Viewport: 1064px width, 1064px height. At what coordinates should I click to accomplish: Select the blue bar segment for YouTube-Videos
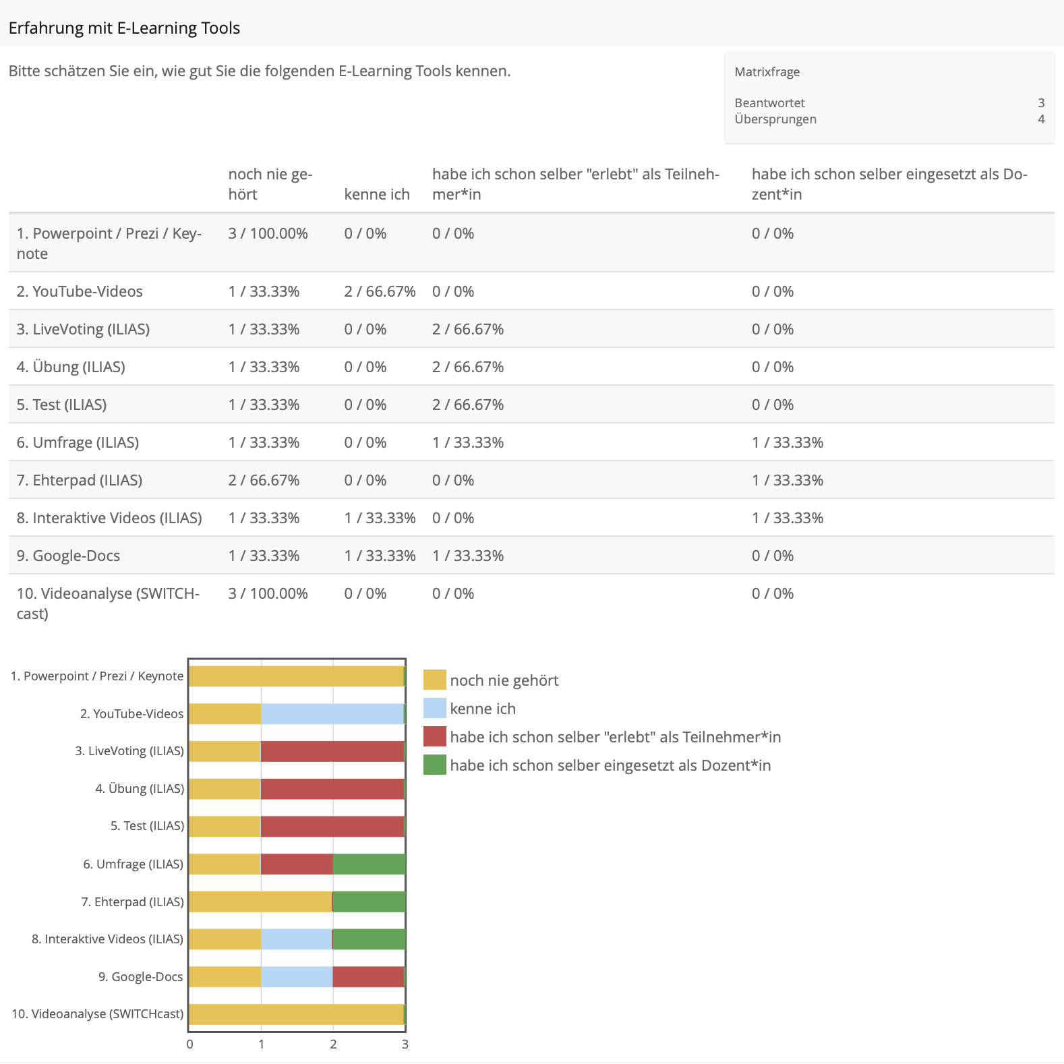click(332, 713)
